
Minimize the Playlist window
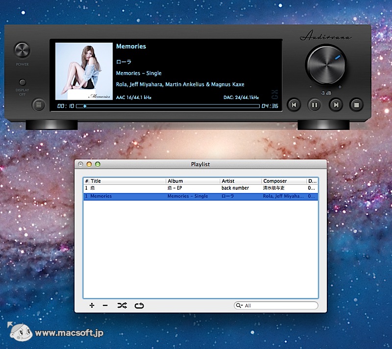pyautogui.click(x=89, y=164)
